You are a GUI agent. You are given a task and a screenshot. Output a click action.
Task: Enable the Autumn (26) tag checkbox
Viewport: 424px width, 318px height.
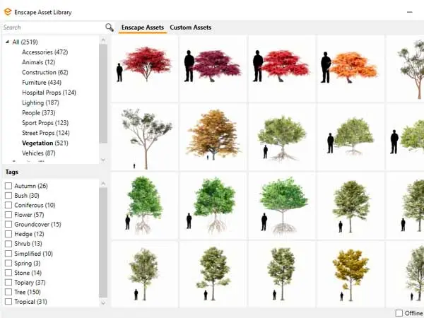click(x=8, y=186)
